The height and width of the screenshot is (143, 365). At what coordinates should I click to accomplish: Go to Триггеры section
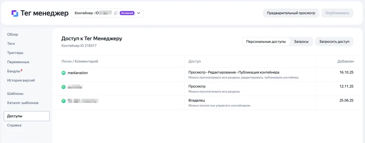(15, 53)
